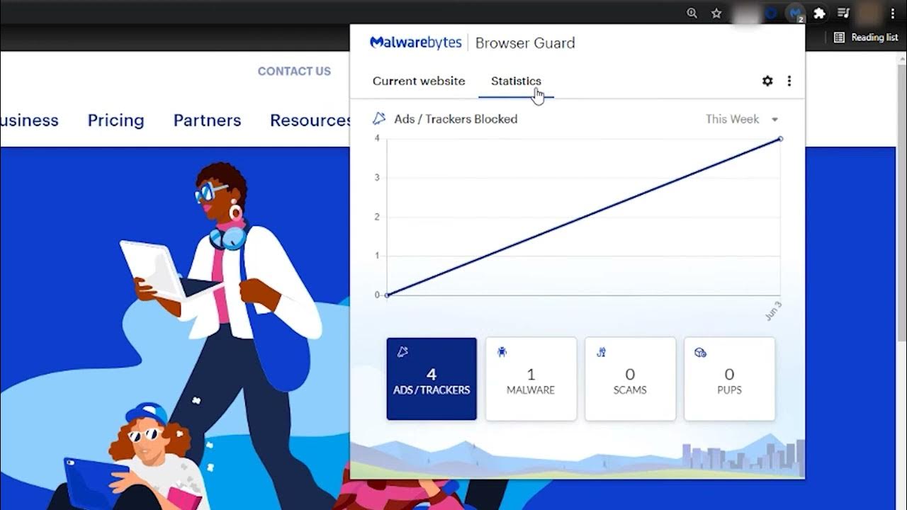Open the Resources menu item
907x510 pixels.
click(310, 120)
